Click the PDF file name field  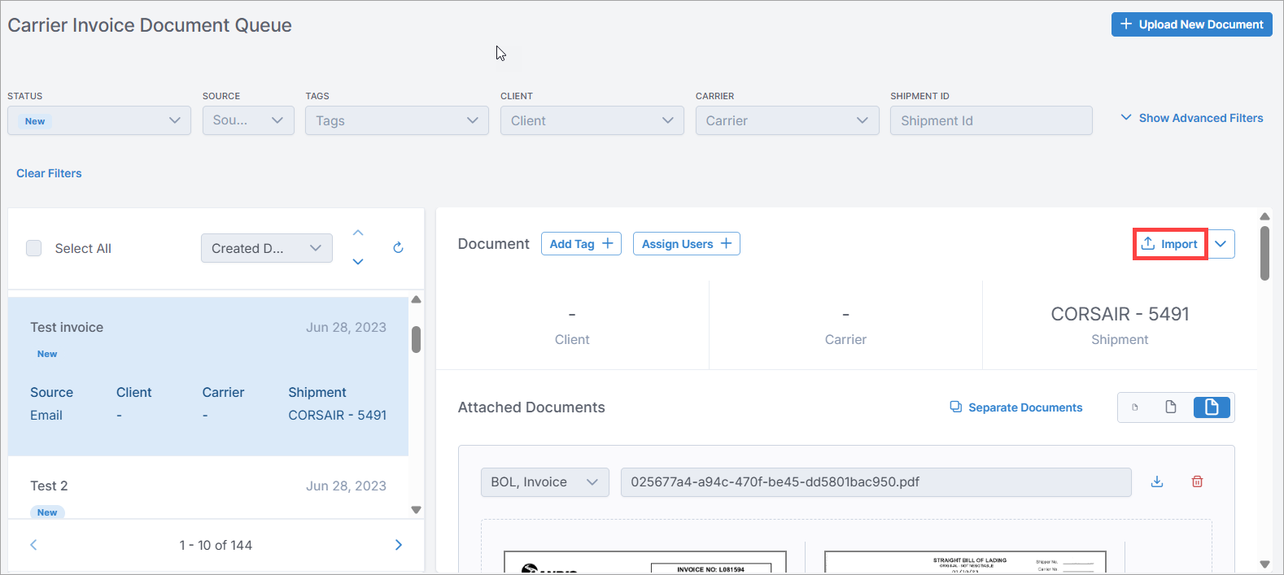(876, 482)
